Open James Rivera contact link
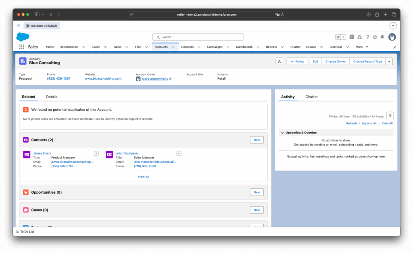 click(x=42, y=153)
